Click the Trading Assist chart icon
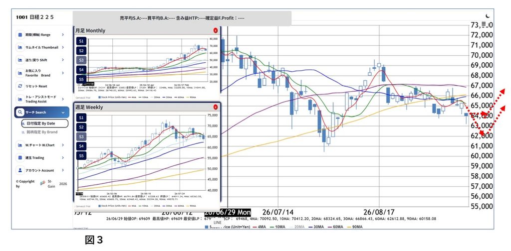The height and width of the screenshot is (251, 511). (20, 99)
